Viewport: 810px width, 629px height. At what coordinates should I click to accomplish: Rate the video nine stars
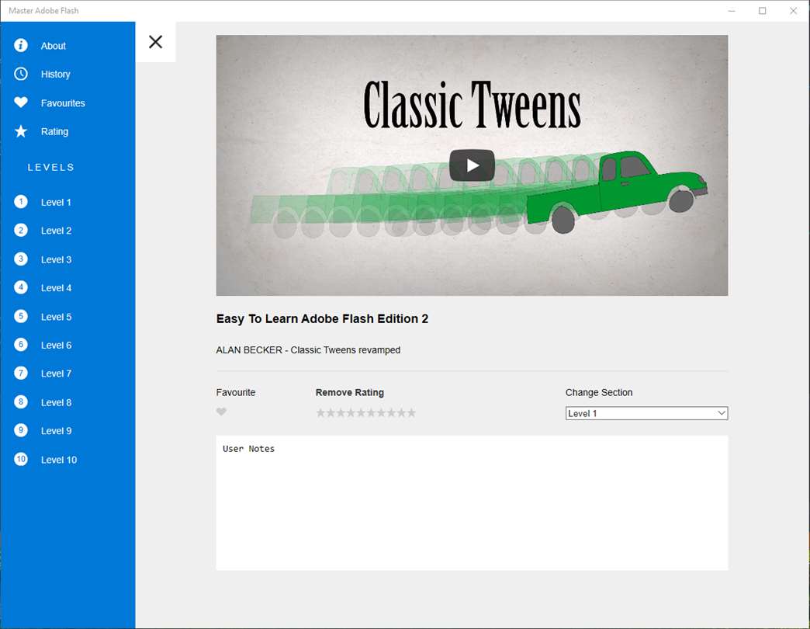(401, 412)
